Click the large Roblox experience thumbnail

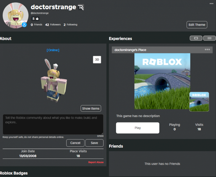click(162, 81)
